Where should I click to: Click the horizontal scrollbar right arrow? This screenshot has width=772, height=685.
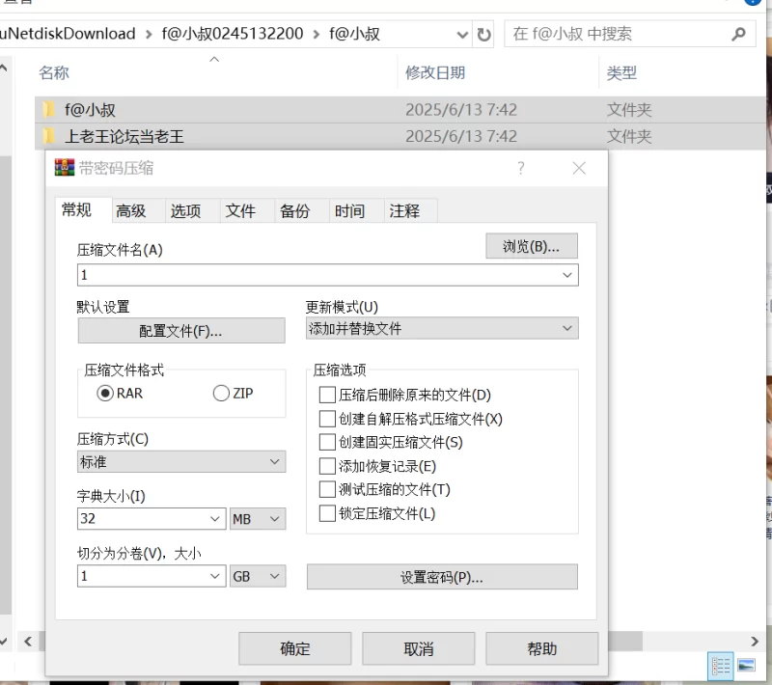(755, 642)
